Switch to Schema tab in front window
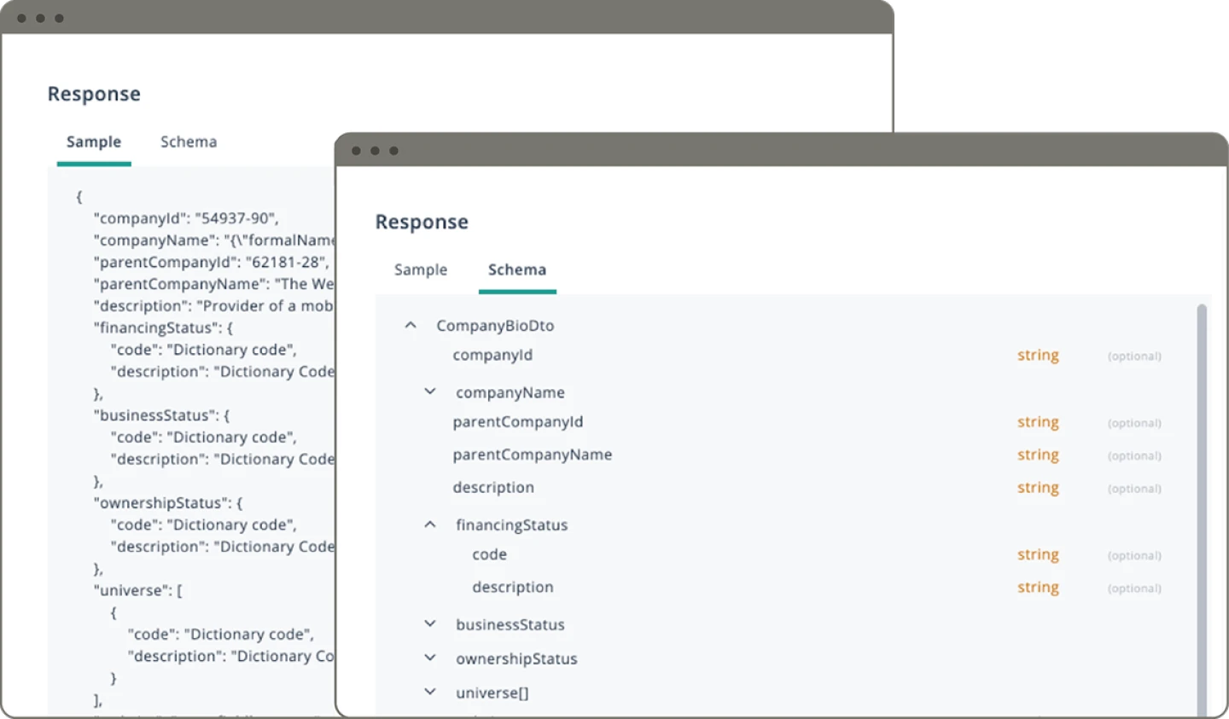1229x719 pixels. click(517, 270)
